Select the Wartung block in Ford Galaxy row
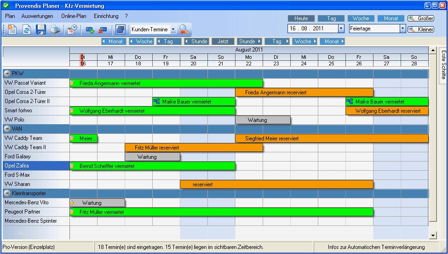 click(153, 157)
